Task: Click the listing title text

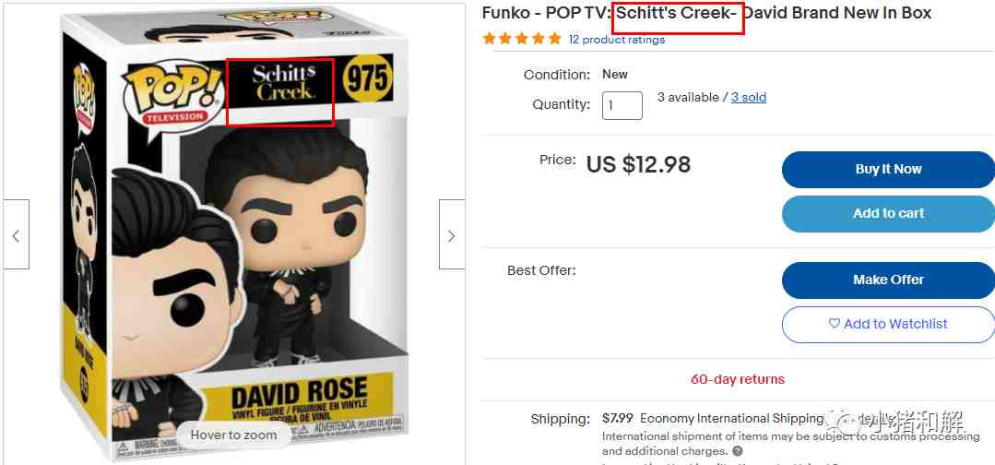Action: (x=706, y=13)
